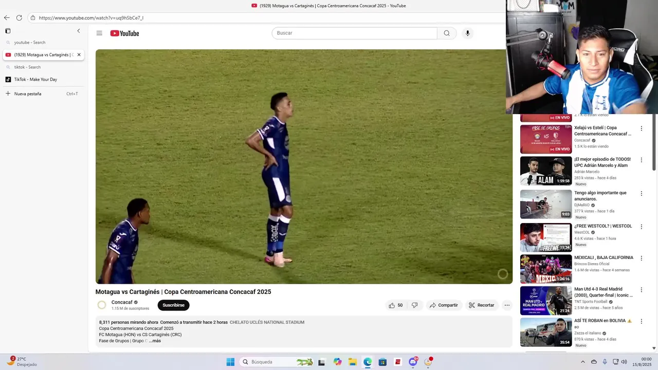This screenshot has width=658, height=370.
Task: Open Discord from the taskbar
Action: 413,362
